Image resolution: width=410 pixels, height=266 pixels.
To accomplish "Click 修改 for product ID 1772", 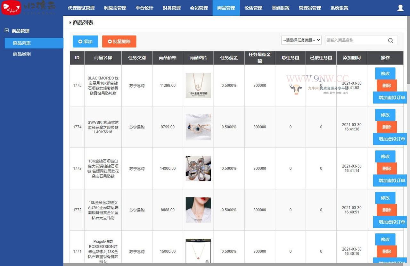I will (385, 198).
